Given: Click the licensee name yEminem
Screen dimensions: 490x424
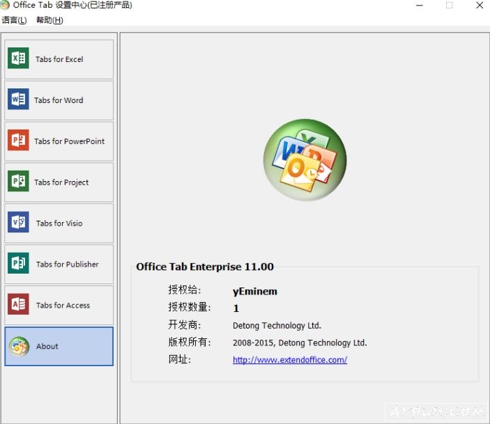Looking at the screenshot, I should click(x=255, y=291).
